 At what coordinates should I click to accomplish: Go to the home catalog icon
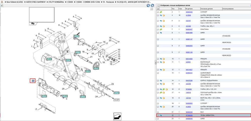tap(2, 2)
